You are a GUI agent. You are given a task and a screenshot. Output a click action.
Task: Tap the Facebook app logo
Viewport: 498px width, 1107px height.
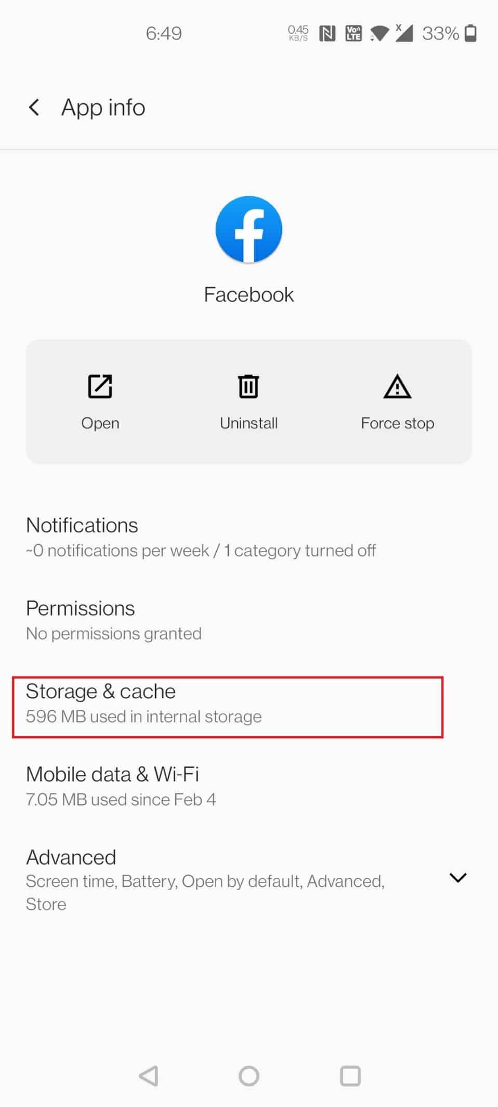(x=249, y=229)
